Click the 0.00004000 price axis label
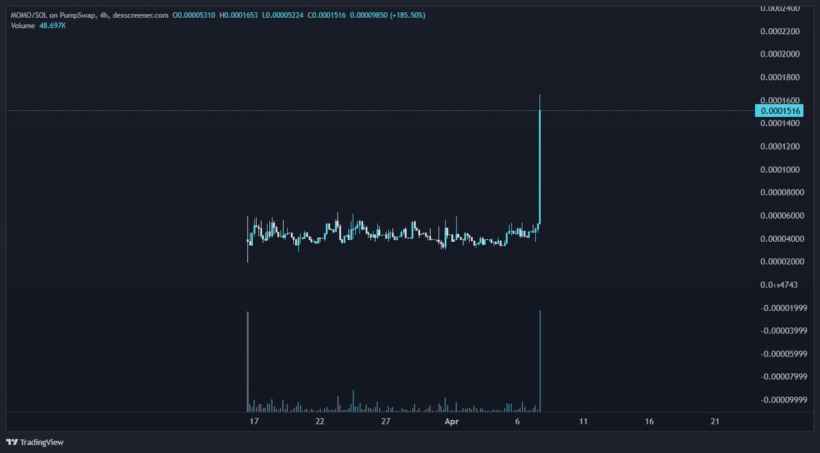 click(x=781, y=239)
